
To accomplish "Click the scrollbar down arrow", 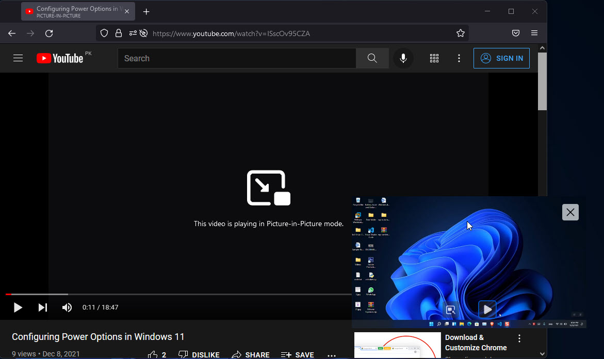I will 543,354.
